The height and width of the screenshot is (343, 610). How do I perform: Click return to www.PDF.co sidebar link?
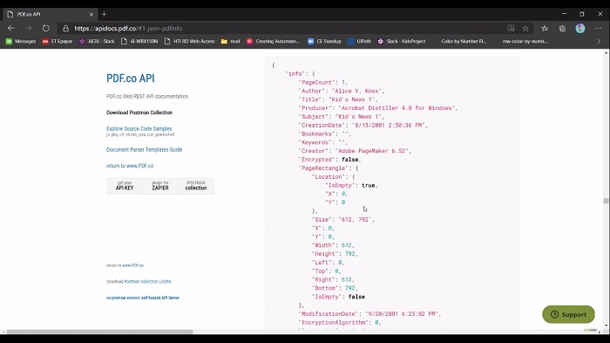tap(130, 166)
